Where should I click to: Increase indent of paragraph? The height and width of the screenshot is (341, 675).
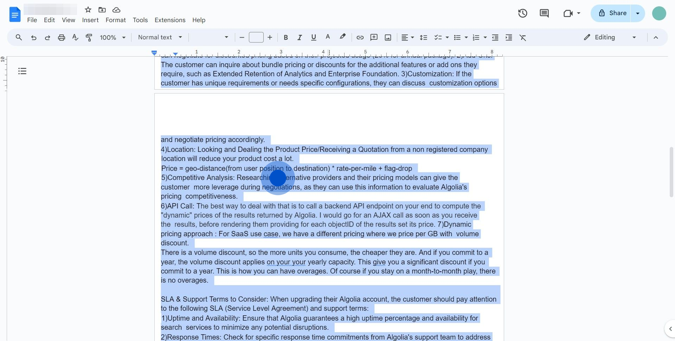509,37
